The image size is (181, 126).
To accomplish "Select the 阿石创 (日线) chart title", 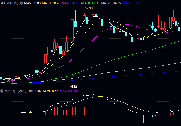I will [9, 3].
